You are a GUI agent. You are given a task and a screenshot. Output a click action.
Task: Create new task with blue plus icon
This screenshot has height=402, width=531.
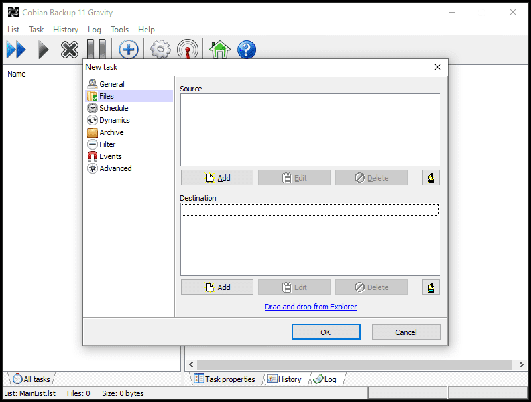[x=129, y=50]
